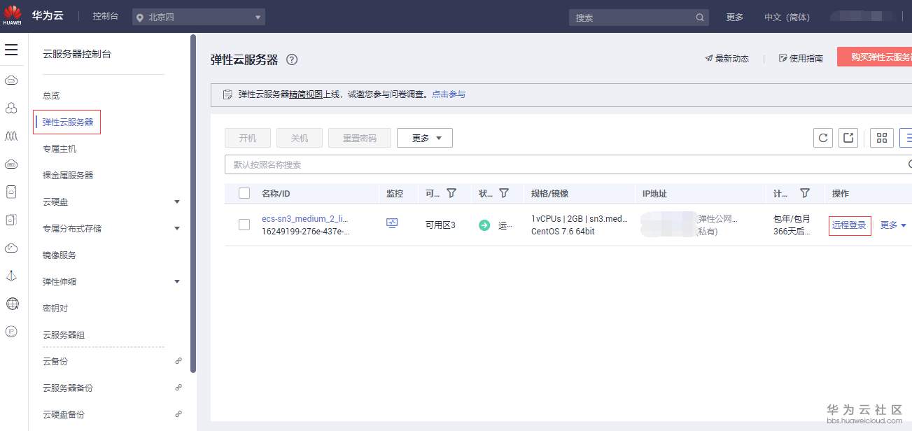912x431 pixels.
Task: Open the hamburger service list menu
Action: (11, 50)
